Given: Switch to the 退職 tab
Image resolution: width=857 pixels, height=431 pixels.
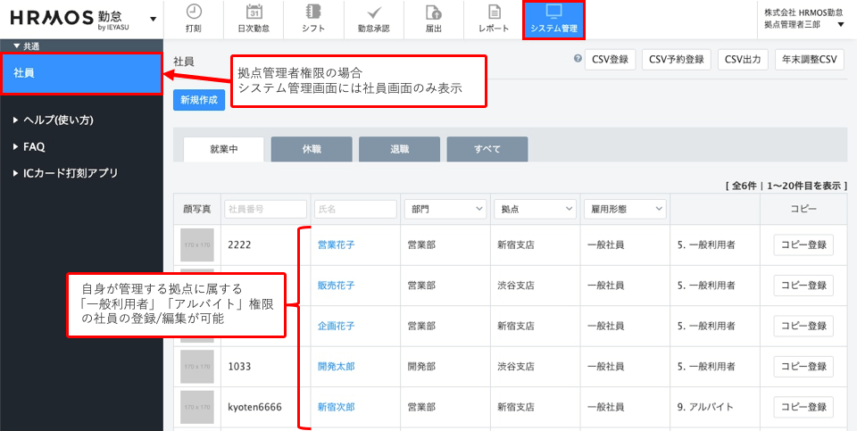Looking at the screenshot, I should (x=399, y=149).
